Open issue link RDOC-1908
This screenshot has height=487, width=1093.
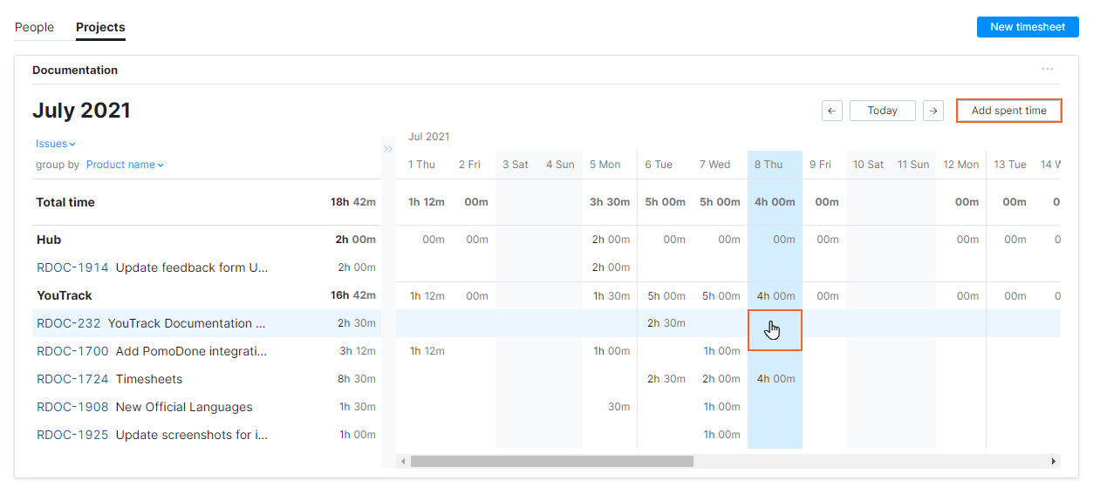72,407
